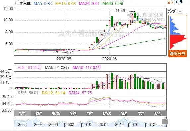
Task: Show the DMI indicator
Action: pos(90,114)
